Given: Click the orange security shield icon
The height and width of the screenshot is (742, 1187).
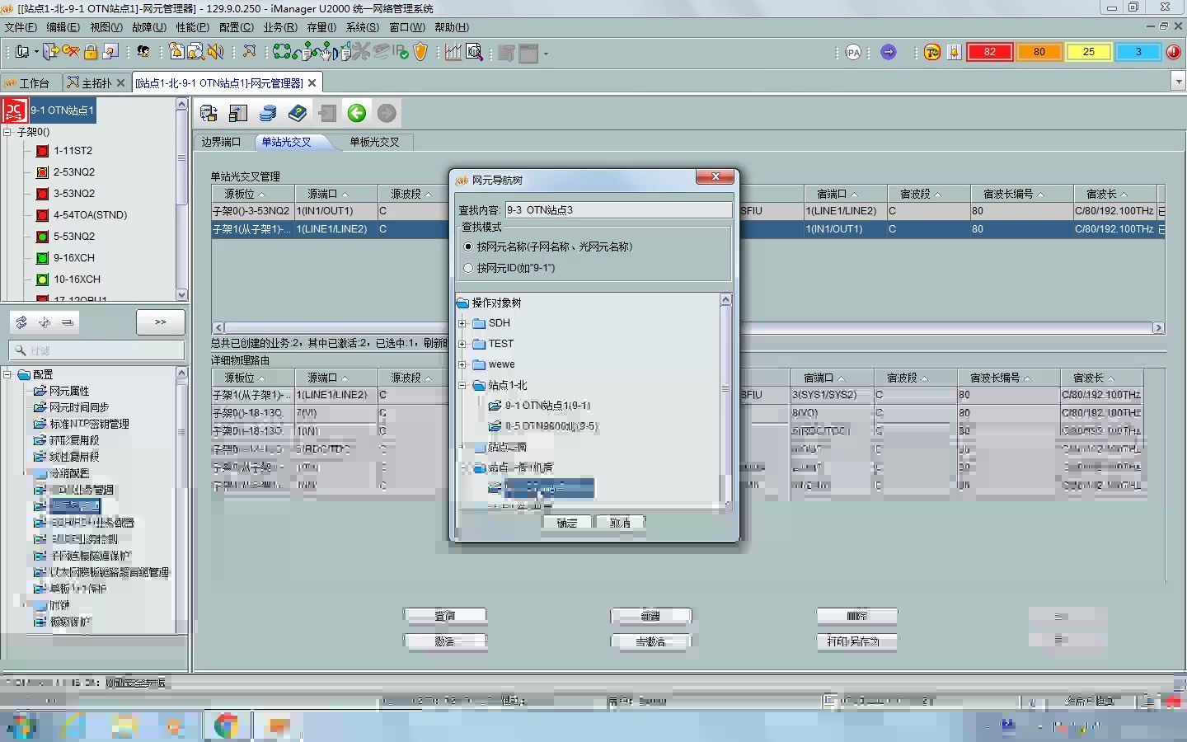Looking at the screenshot, I should [x=420, y=52].
